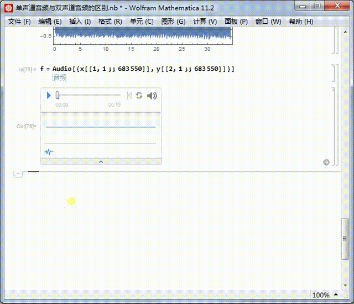Viewport: 354px width, 304px height.
Task: Click the Audio input code line
Action: (x=137, y=69)
